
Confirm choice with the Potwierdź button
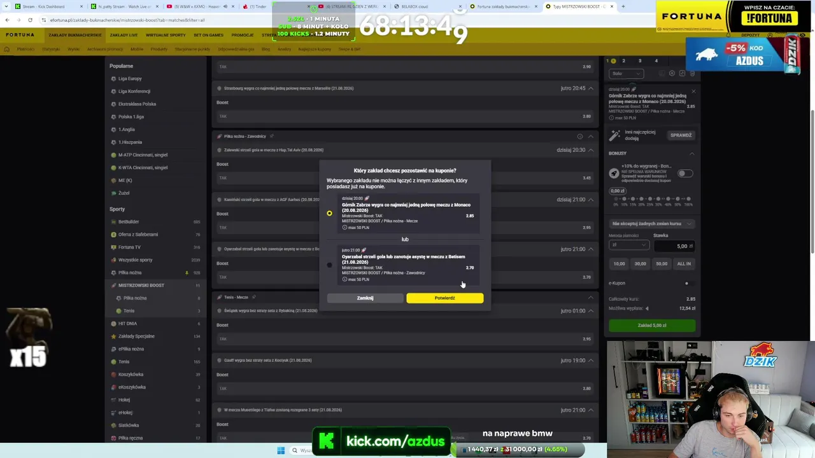(444, 298)
